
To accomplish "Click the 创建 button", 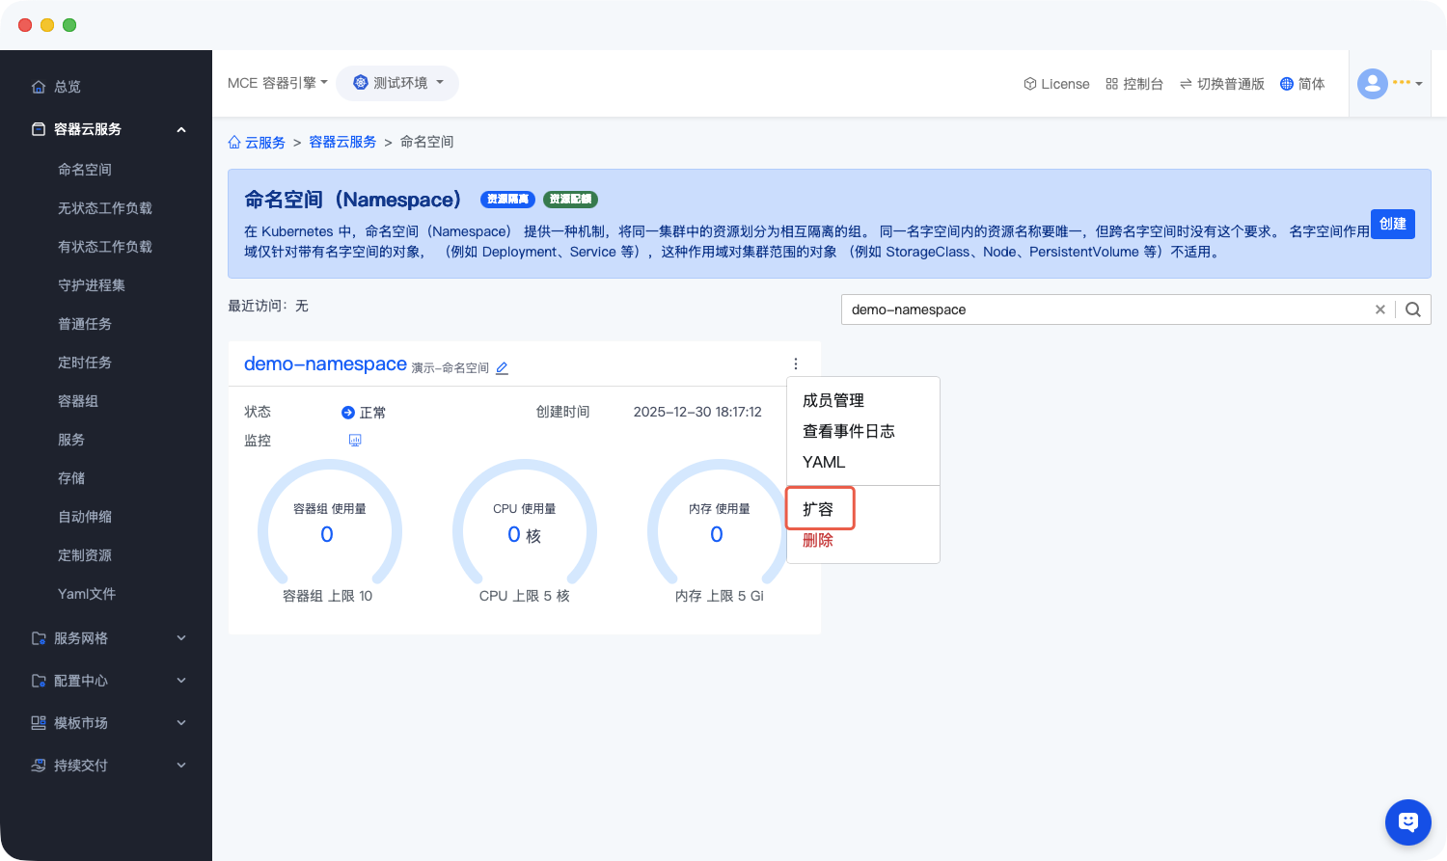I will 1392,224.
